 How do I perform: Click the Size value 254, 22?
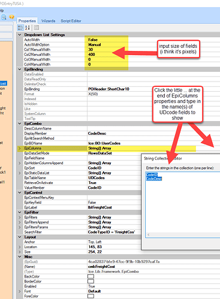(95, 252)
